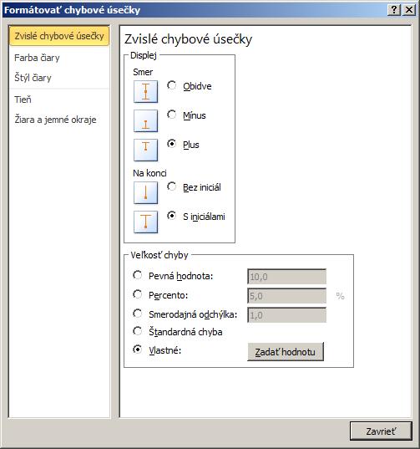Click the Zadať hodnotu button

[286, 352]
